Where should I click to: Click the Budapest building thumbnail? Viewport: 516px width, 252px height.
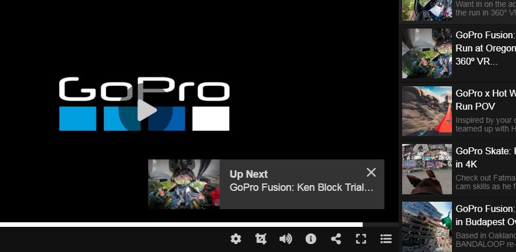[427, 227]
